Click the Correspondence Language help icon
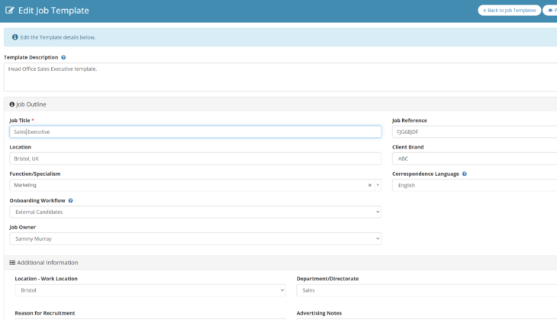The width and height of the screenshot is (557, 320). [x=465, y=174]
